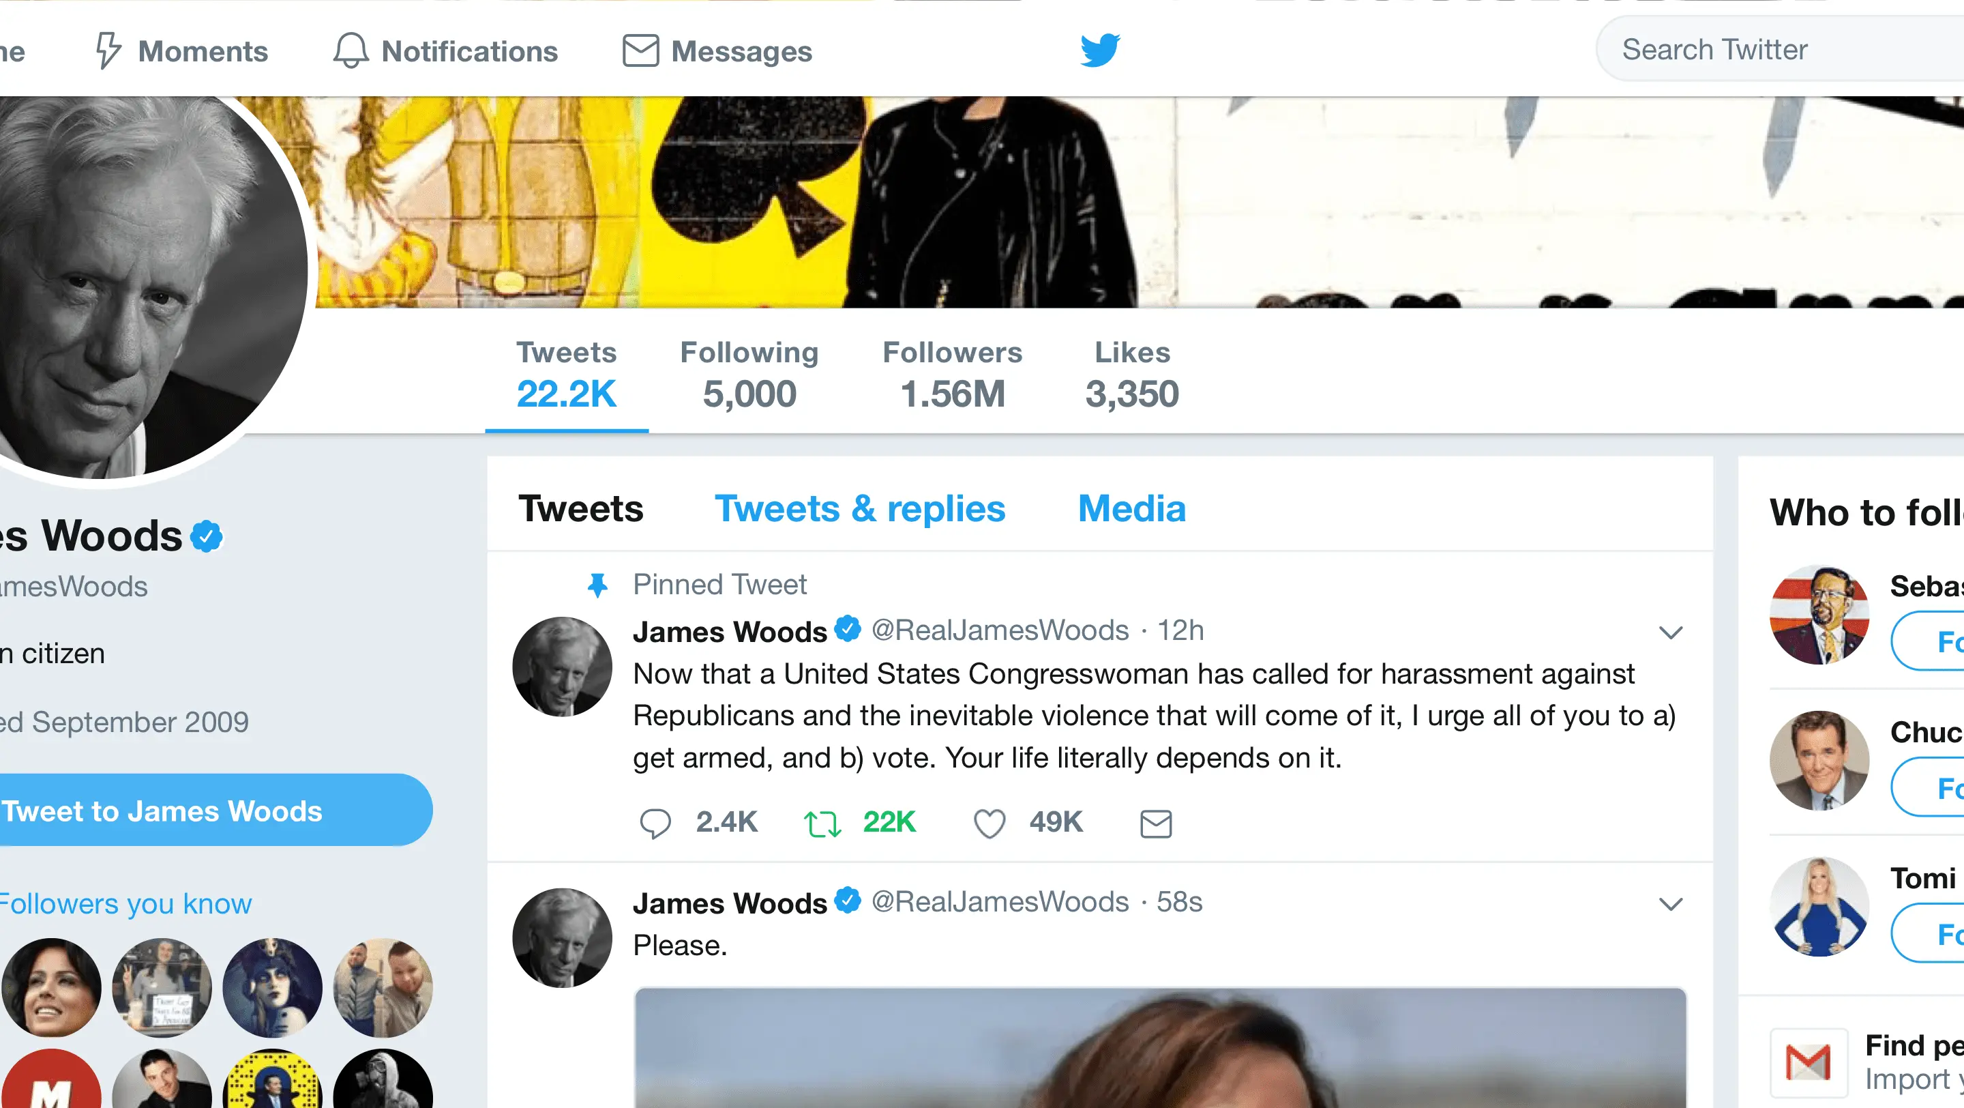
Task: Send pinned tweet via direct message icon
Action: tap(1156, 823)
